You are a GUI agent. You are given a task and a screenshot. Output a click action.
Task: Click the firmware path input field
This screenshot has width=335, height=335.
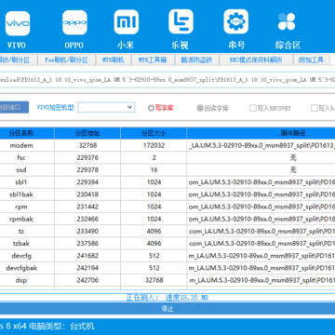pyautogui.click(x=167, y=80)
